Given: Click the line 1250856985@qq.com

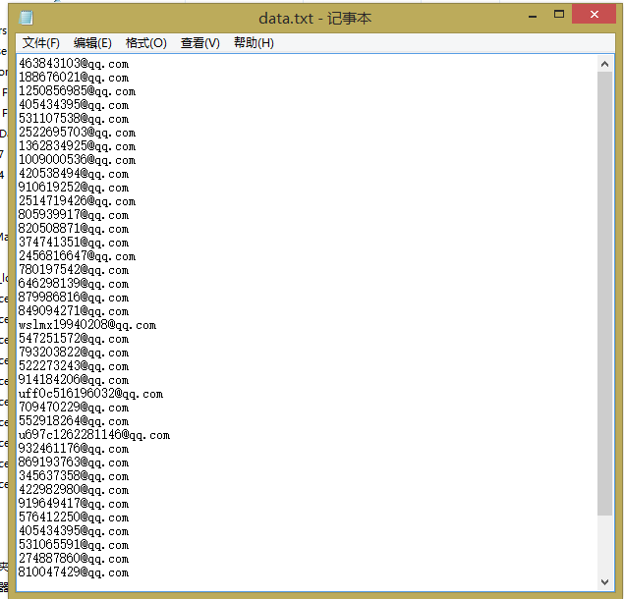Looking at the screenshot, I should 78,91.
